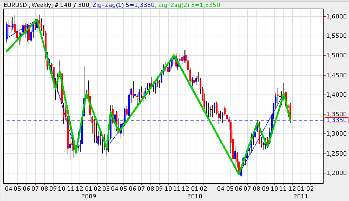Click the 1,2500 price axis label
Image resolution: width=349 pixels, height=201 pixels.
(x=337, y=153)
